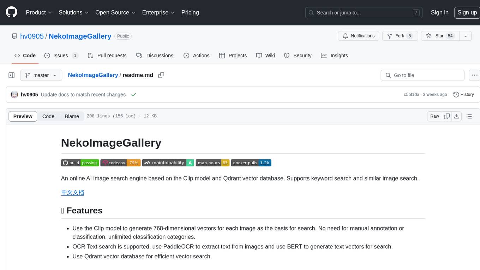Open NekoImageGallery repository link in header
480x270 pixels.
pyautogui.click(x=80, y=36)
